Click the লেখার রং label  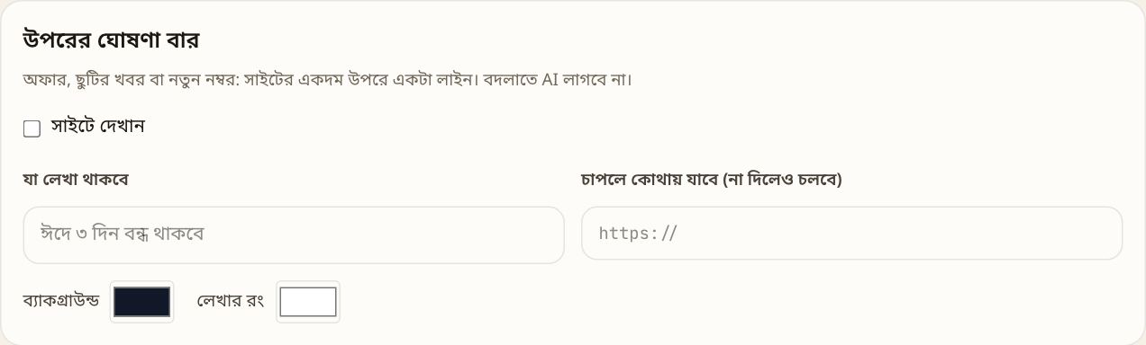point(230,301)
